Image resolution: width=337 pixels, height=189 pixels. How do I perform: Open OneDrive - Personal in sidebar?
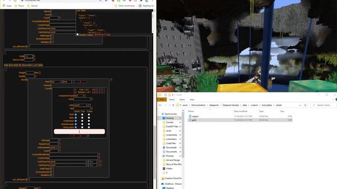172,184
